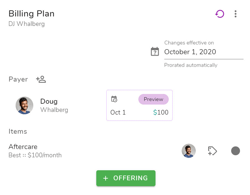
Task: Click the add payer icon
Action: 41,79
